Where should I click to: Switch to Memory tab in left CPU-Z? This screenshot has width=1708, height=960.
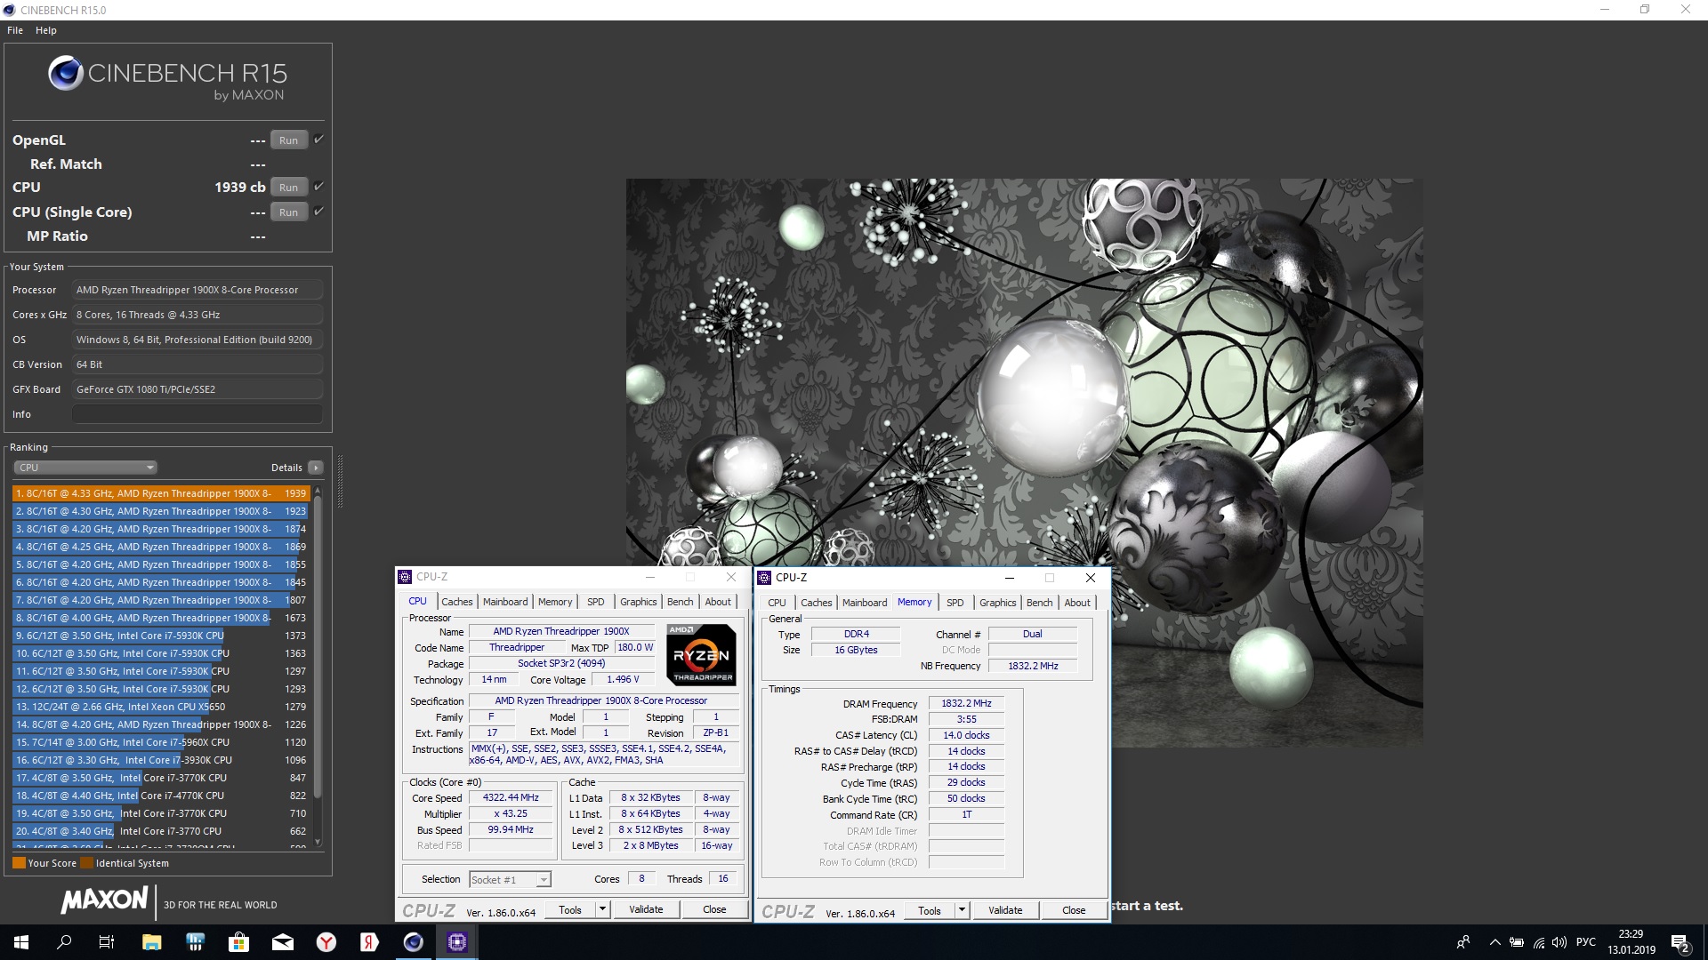pyautogui.click(x=555, y=602)
